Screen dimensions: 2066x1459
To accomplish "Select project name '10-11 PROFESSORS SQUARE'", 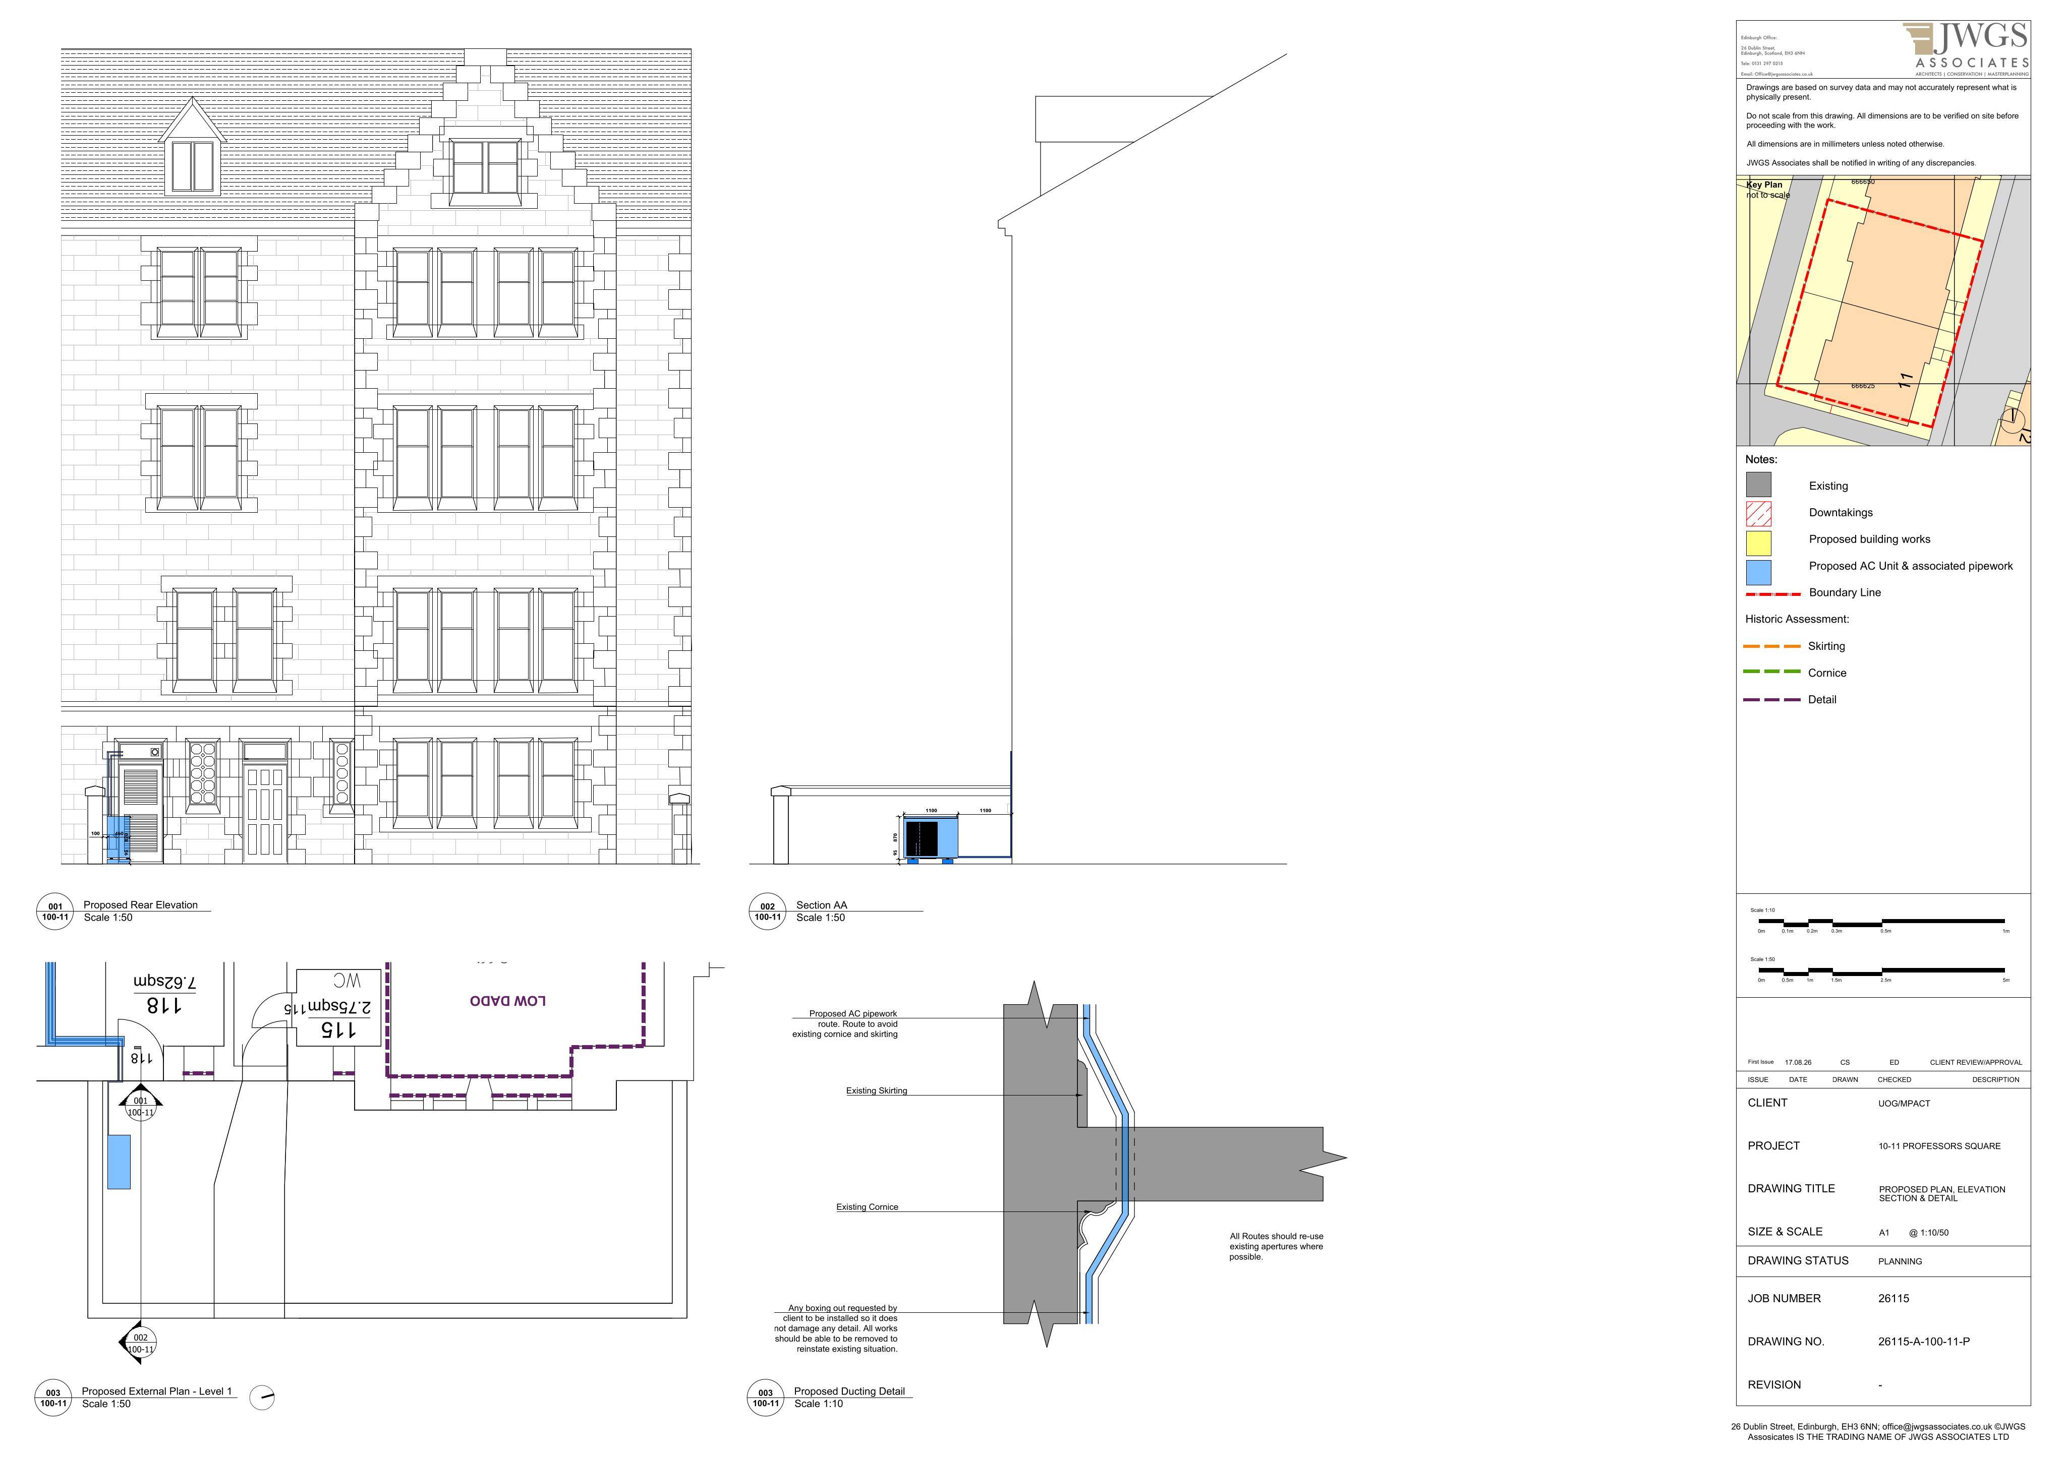I will pyautogui.click(x=1939, y=1146).
